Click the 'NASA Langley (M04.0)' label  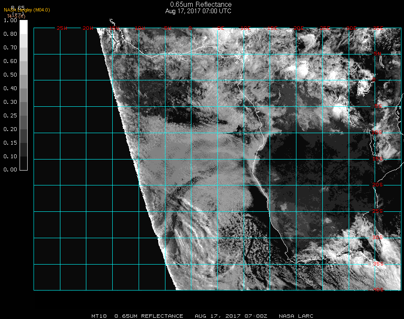coord(27,10)
